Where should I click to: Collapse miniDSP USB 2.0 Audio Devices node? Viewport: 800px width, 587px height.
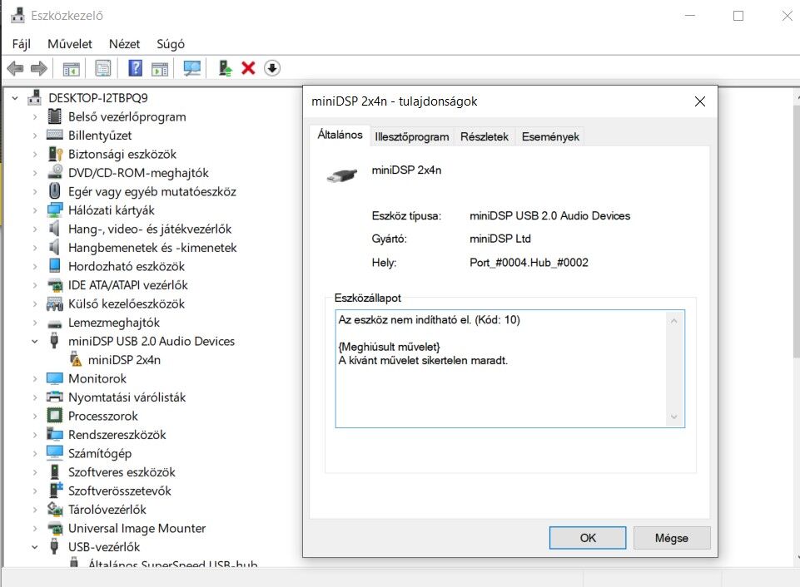(x=35, y=342)
